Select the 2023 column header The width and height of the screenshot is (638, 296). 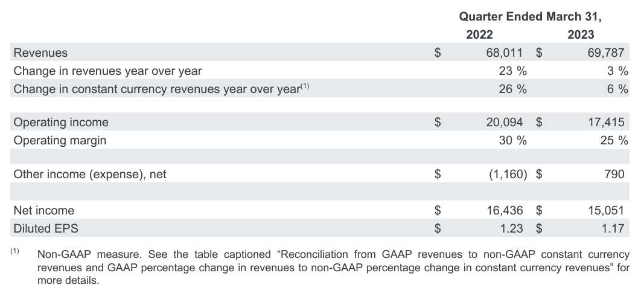pos(581,34)
